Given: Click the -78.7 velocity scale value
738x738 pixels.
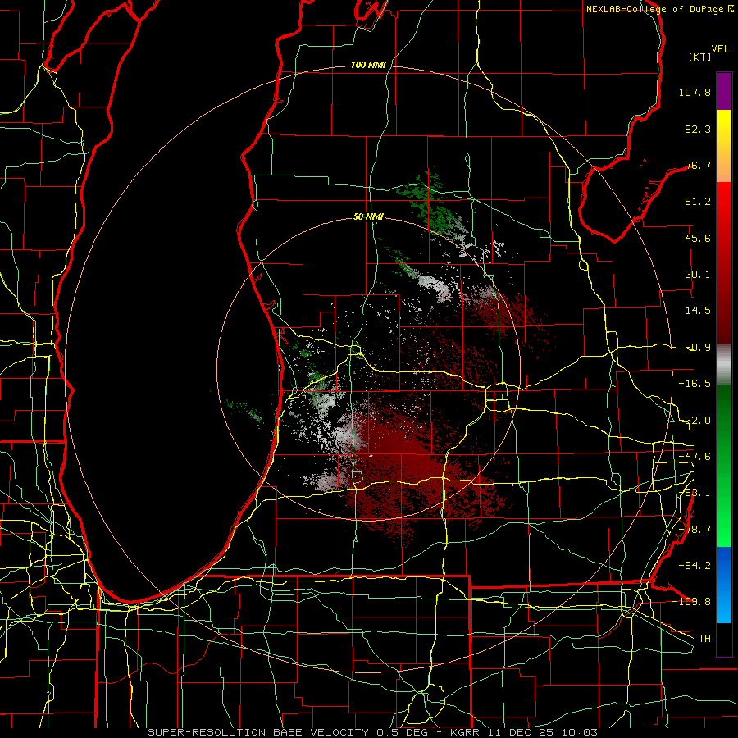Looking at the screenshot, I should coord(695,530).
